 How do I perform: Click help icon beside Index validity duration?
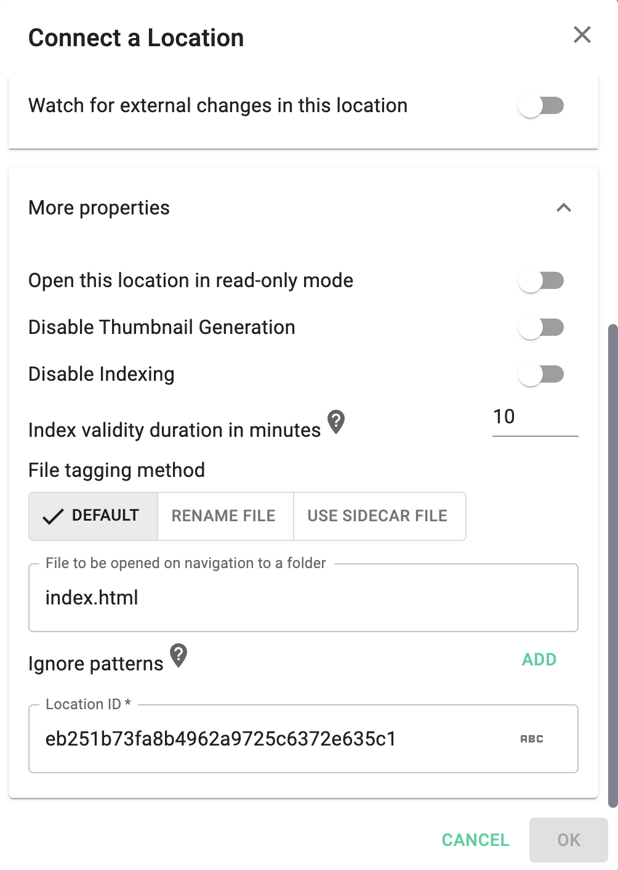pyautogui.click(x=335, y=422)
